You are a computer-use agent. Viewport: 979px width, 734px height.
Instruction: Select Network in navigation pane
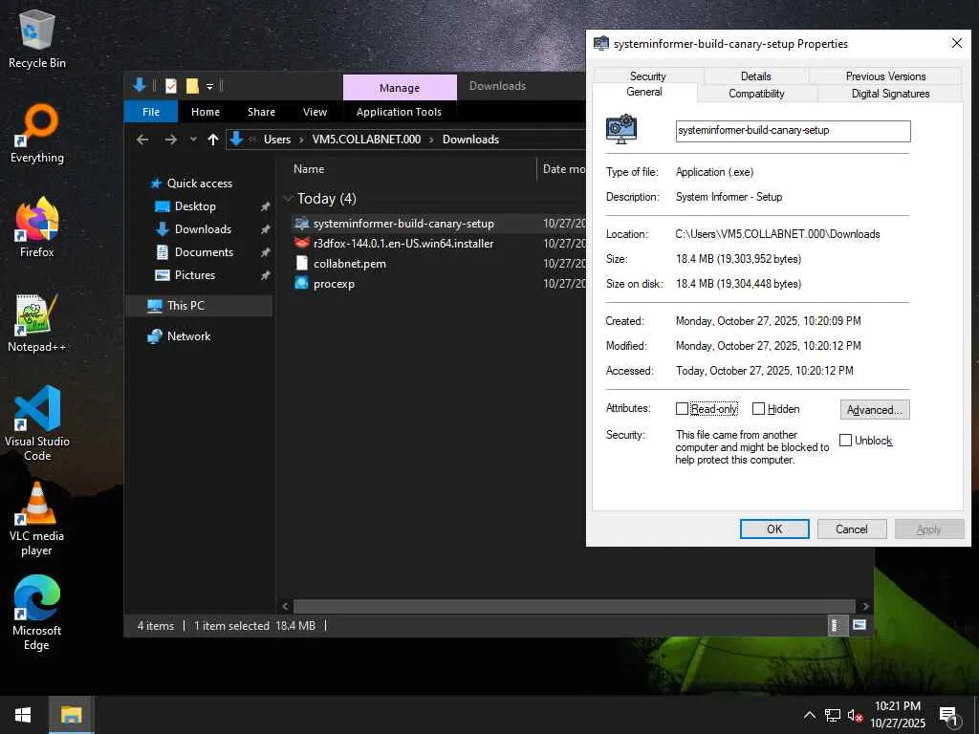coord(188,335)
